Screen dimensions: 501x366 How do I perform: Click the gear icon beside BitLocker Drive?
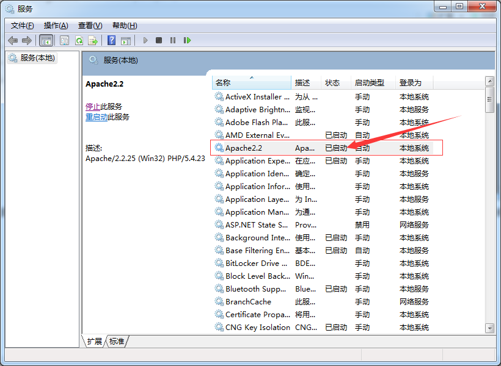point(219,264)
